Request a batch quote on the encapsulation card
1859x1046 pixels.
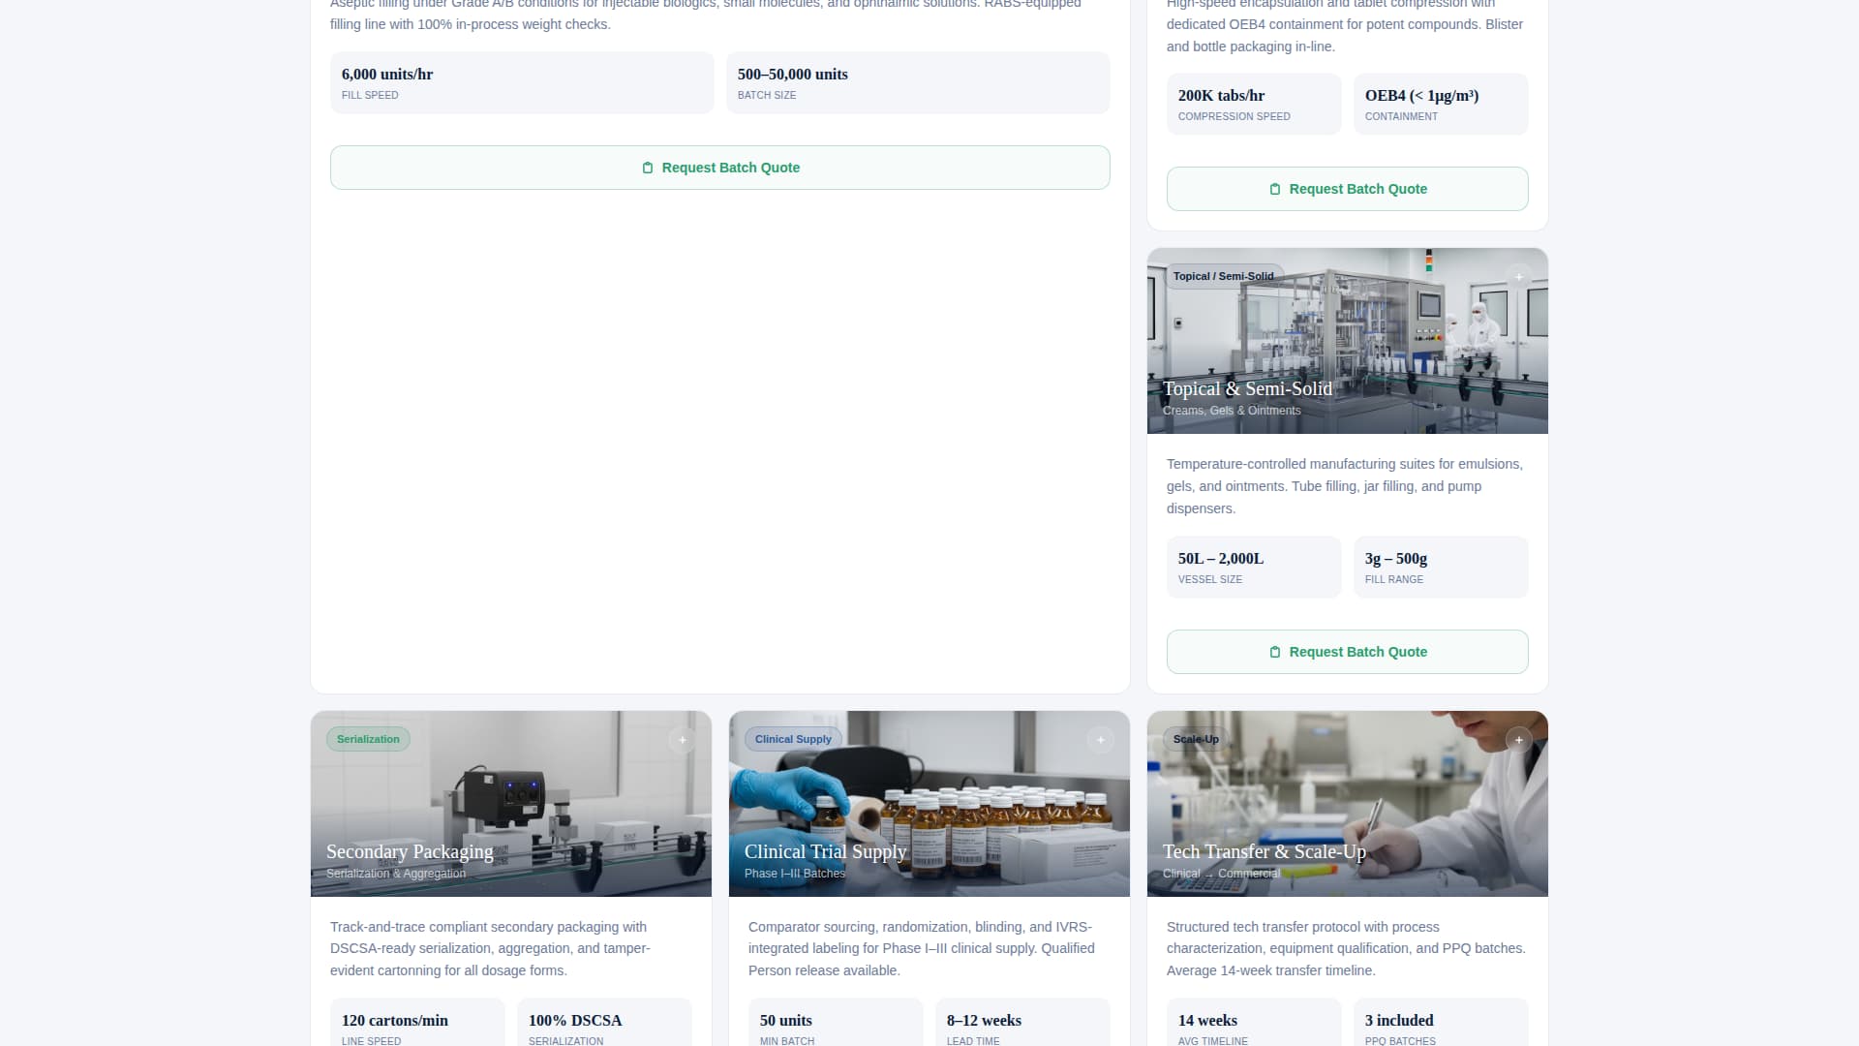(x=1347, y=189)
